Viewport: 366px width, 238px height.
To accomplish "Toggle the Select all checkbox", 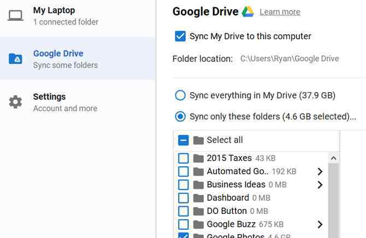I will point(183,140).
